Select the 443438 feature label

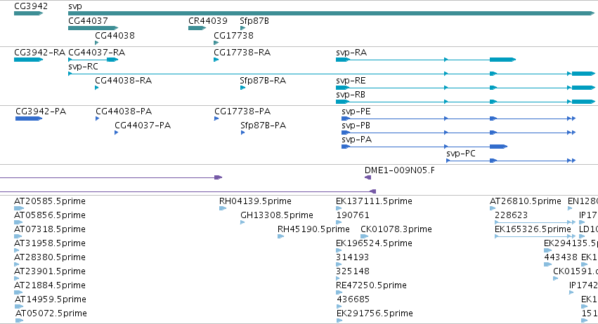point(561,257)
